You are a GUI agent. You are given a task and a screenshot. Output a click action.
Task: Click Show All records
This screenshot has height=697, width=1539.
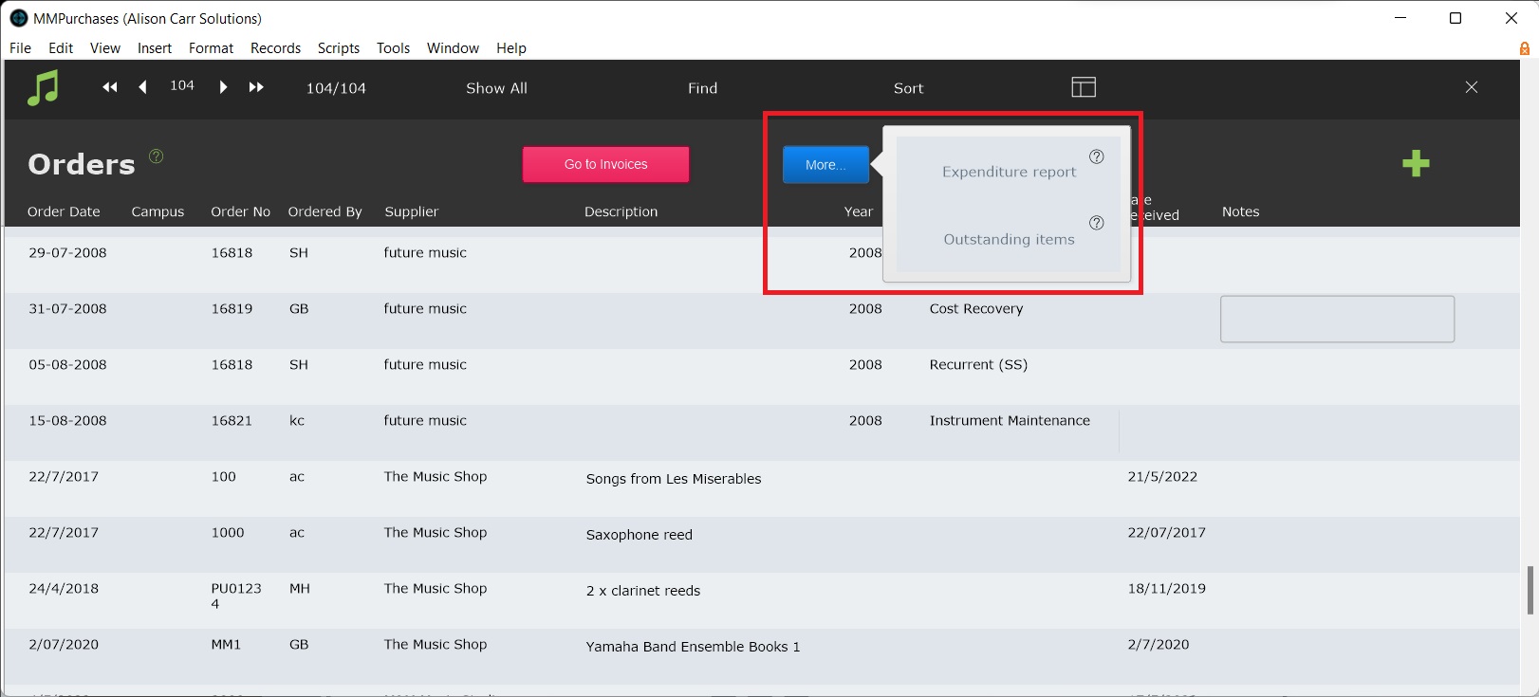pos(496,88)
